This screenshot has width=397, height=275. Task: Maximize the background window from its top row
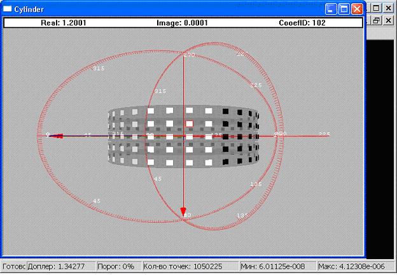pyautogui.click(x=377, y=8)
